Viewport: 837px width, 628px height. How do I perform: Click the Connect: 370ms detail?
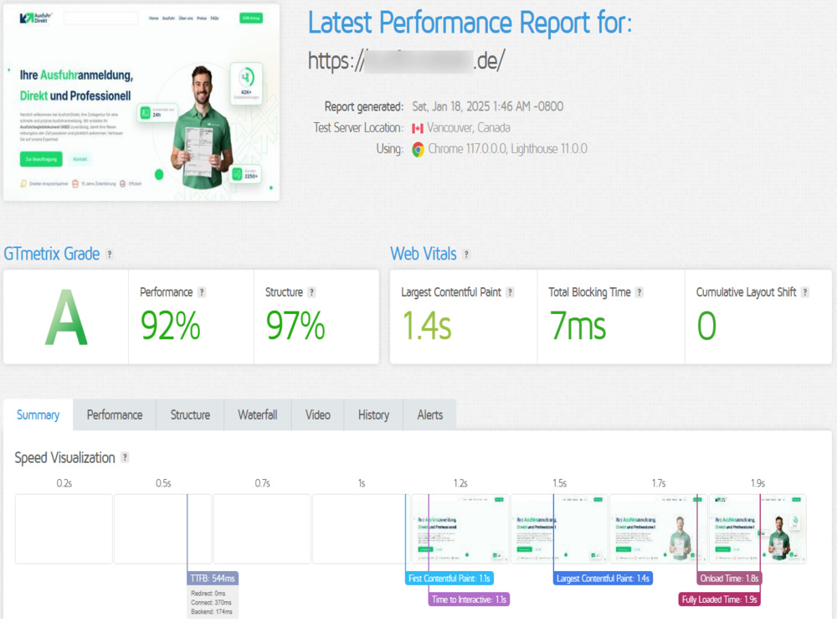click(x=212, y=602)
